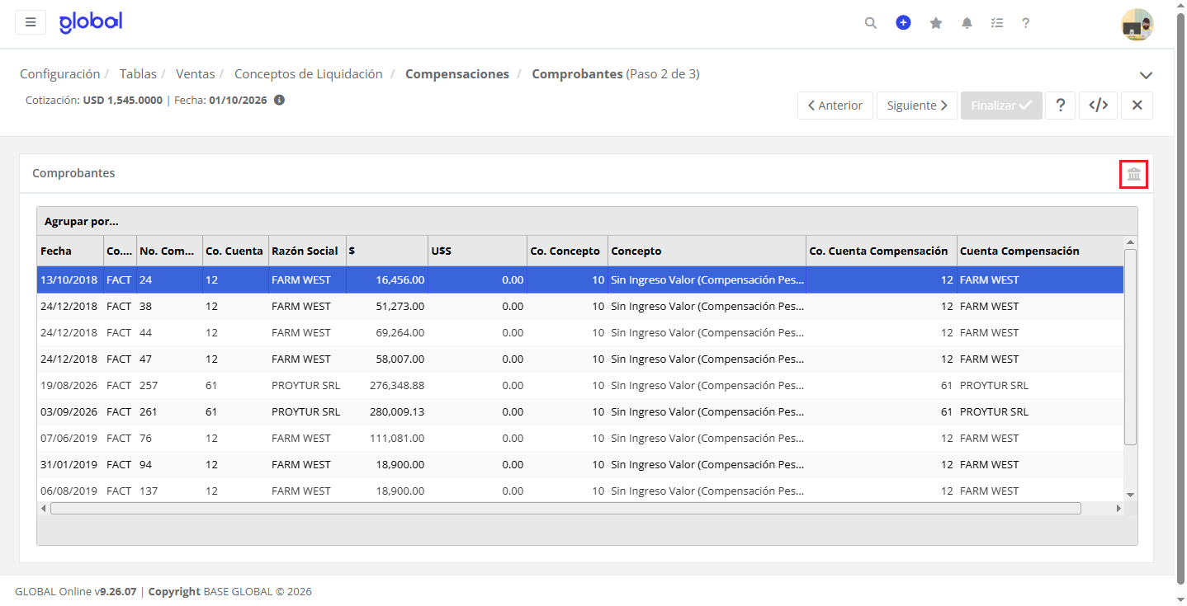This screenshot has height=606, width=1187.
Task: Sort by Fecha column header
Action: coord(70,251)
